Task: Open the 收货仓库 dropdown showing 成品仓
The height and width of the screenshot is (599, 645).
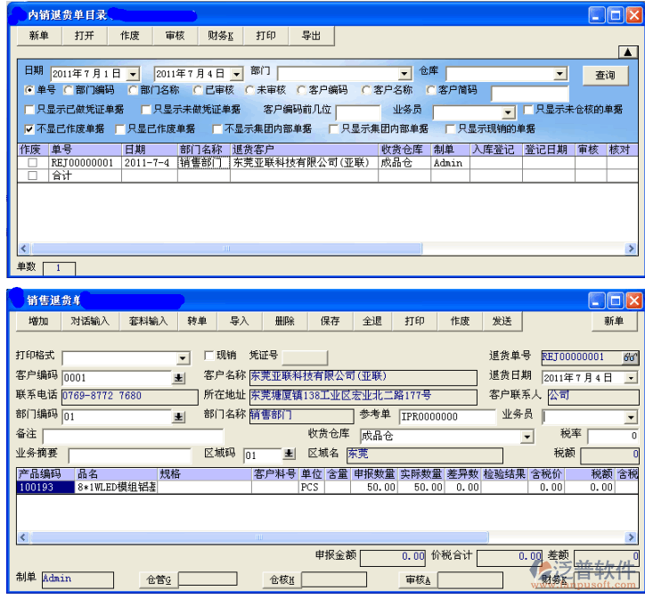Action: click(527, 437)
